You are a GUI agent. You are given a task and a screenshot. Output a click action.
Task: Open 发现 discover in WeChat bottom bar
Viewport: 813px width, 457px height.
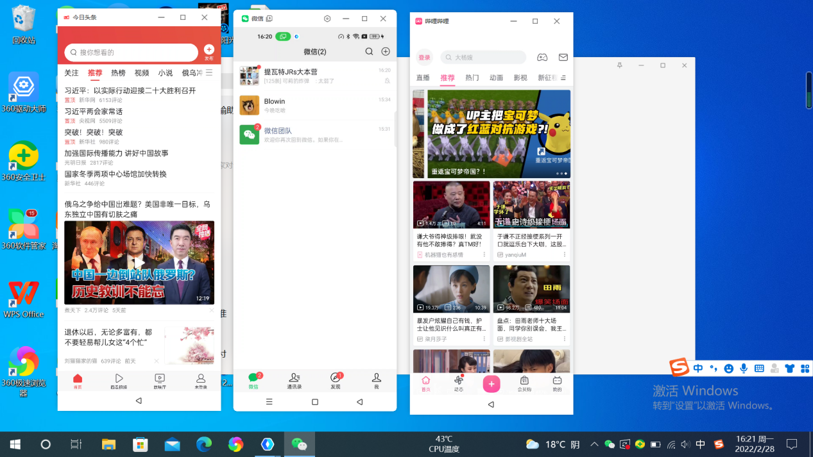click(336, 381)
